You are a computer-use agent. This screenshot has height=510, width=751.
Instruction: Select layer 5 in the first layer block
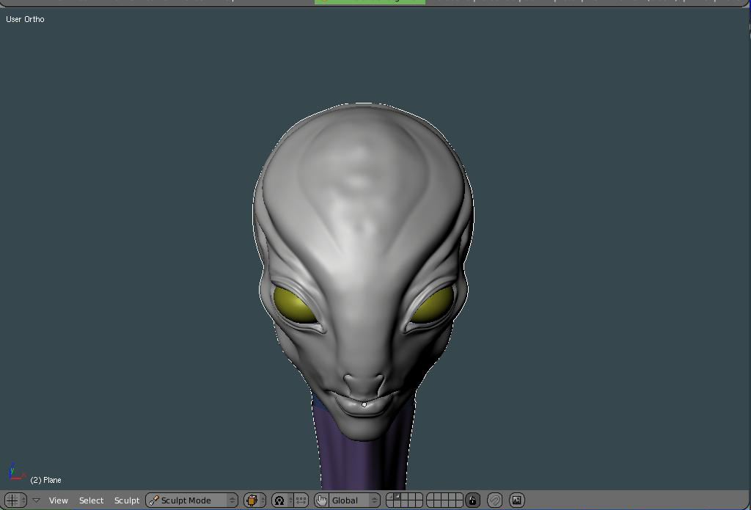[x=419, y=497]
